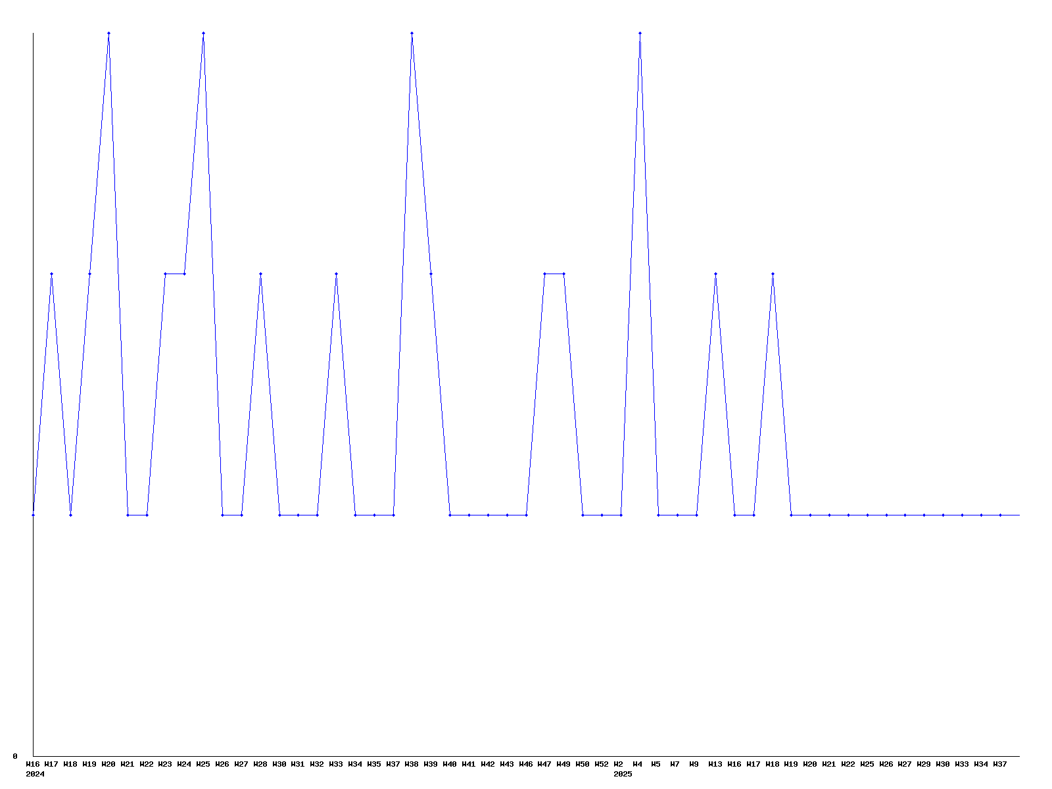Select the baseline data point at W7
The image size is (1052, 789).
(x=677, y=515)
